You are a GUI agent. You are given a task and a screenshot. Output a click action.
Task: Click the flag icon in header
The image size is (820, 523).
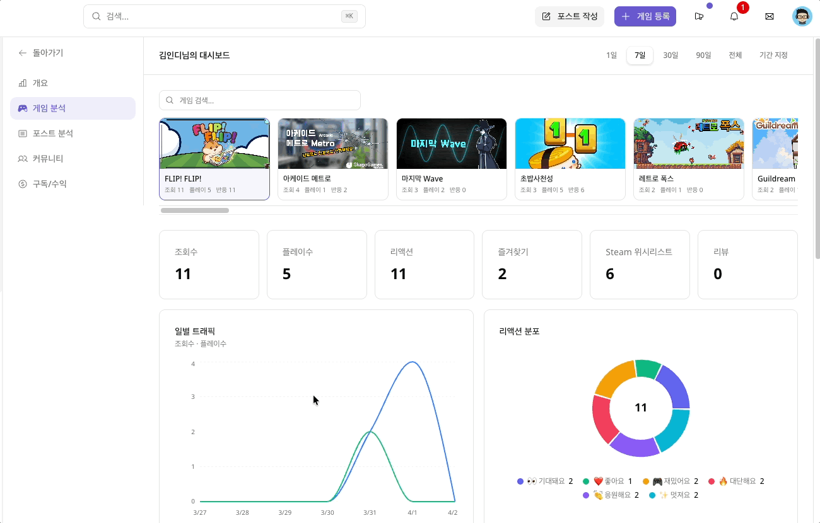pyautogui.click(x=698, y=17)
